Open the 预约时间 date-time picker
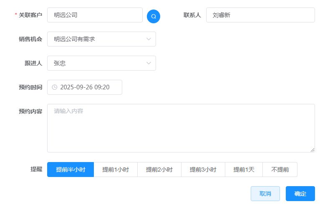Screen dimensions: 320x204 [88, 87]
